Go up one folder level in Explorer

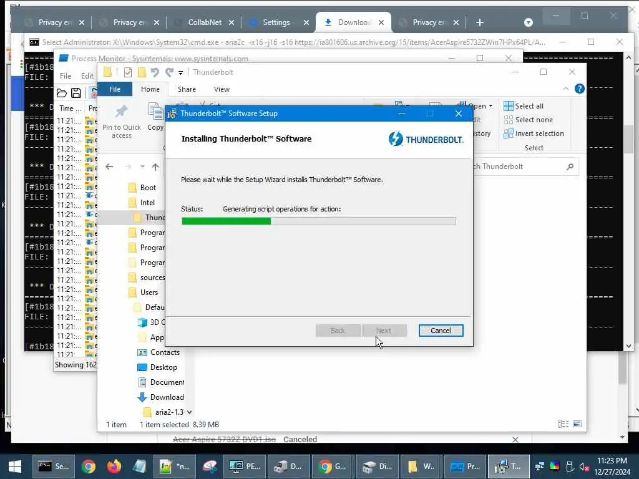[x=155, y=167]
